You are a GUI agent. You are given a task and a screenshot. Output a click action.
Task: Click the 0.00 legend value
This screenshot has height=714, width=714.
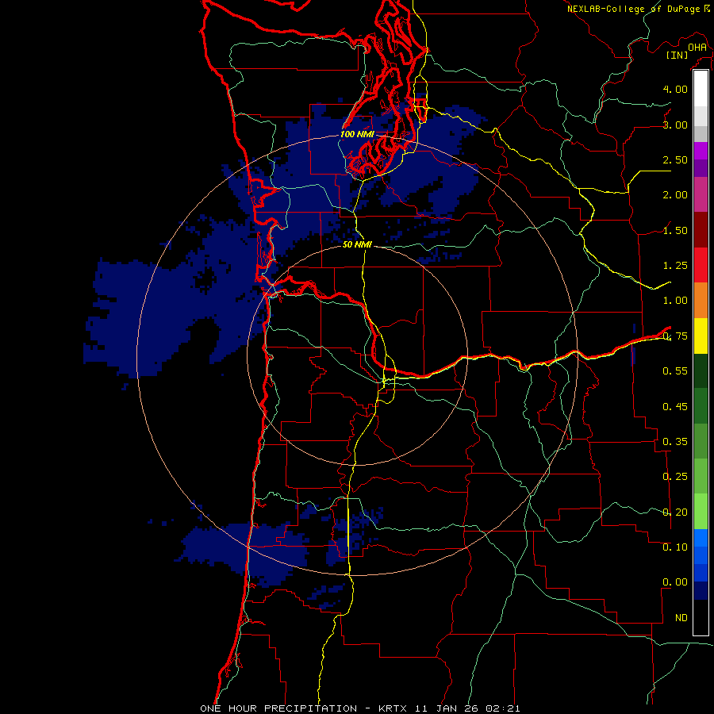click(x=675, y=582)
